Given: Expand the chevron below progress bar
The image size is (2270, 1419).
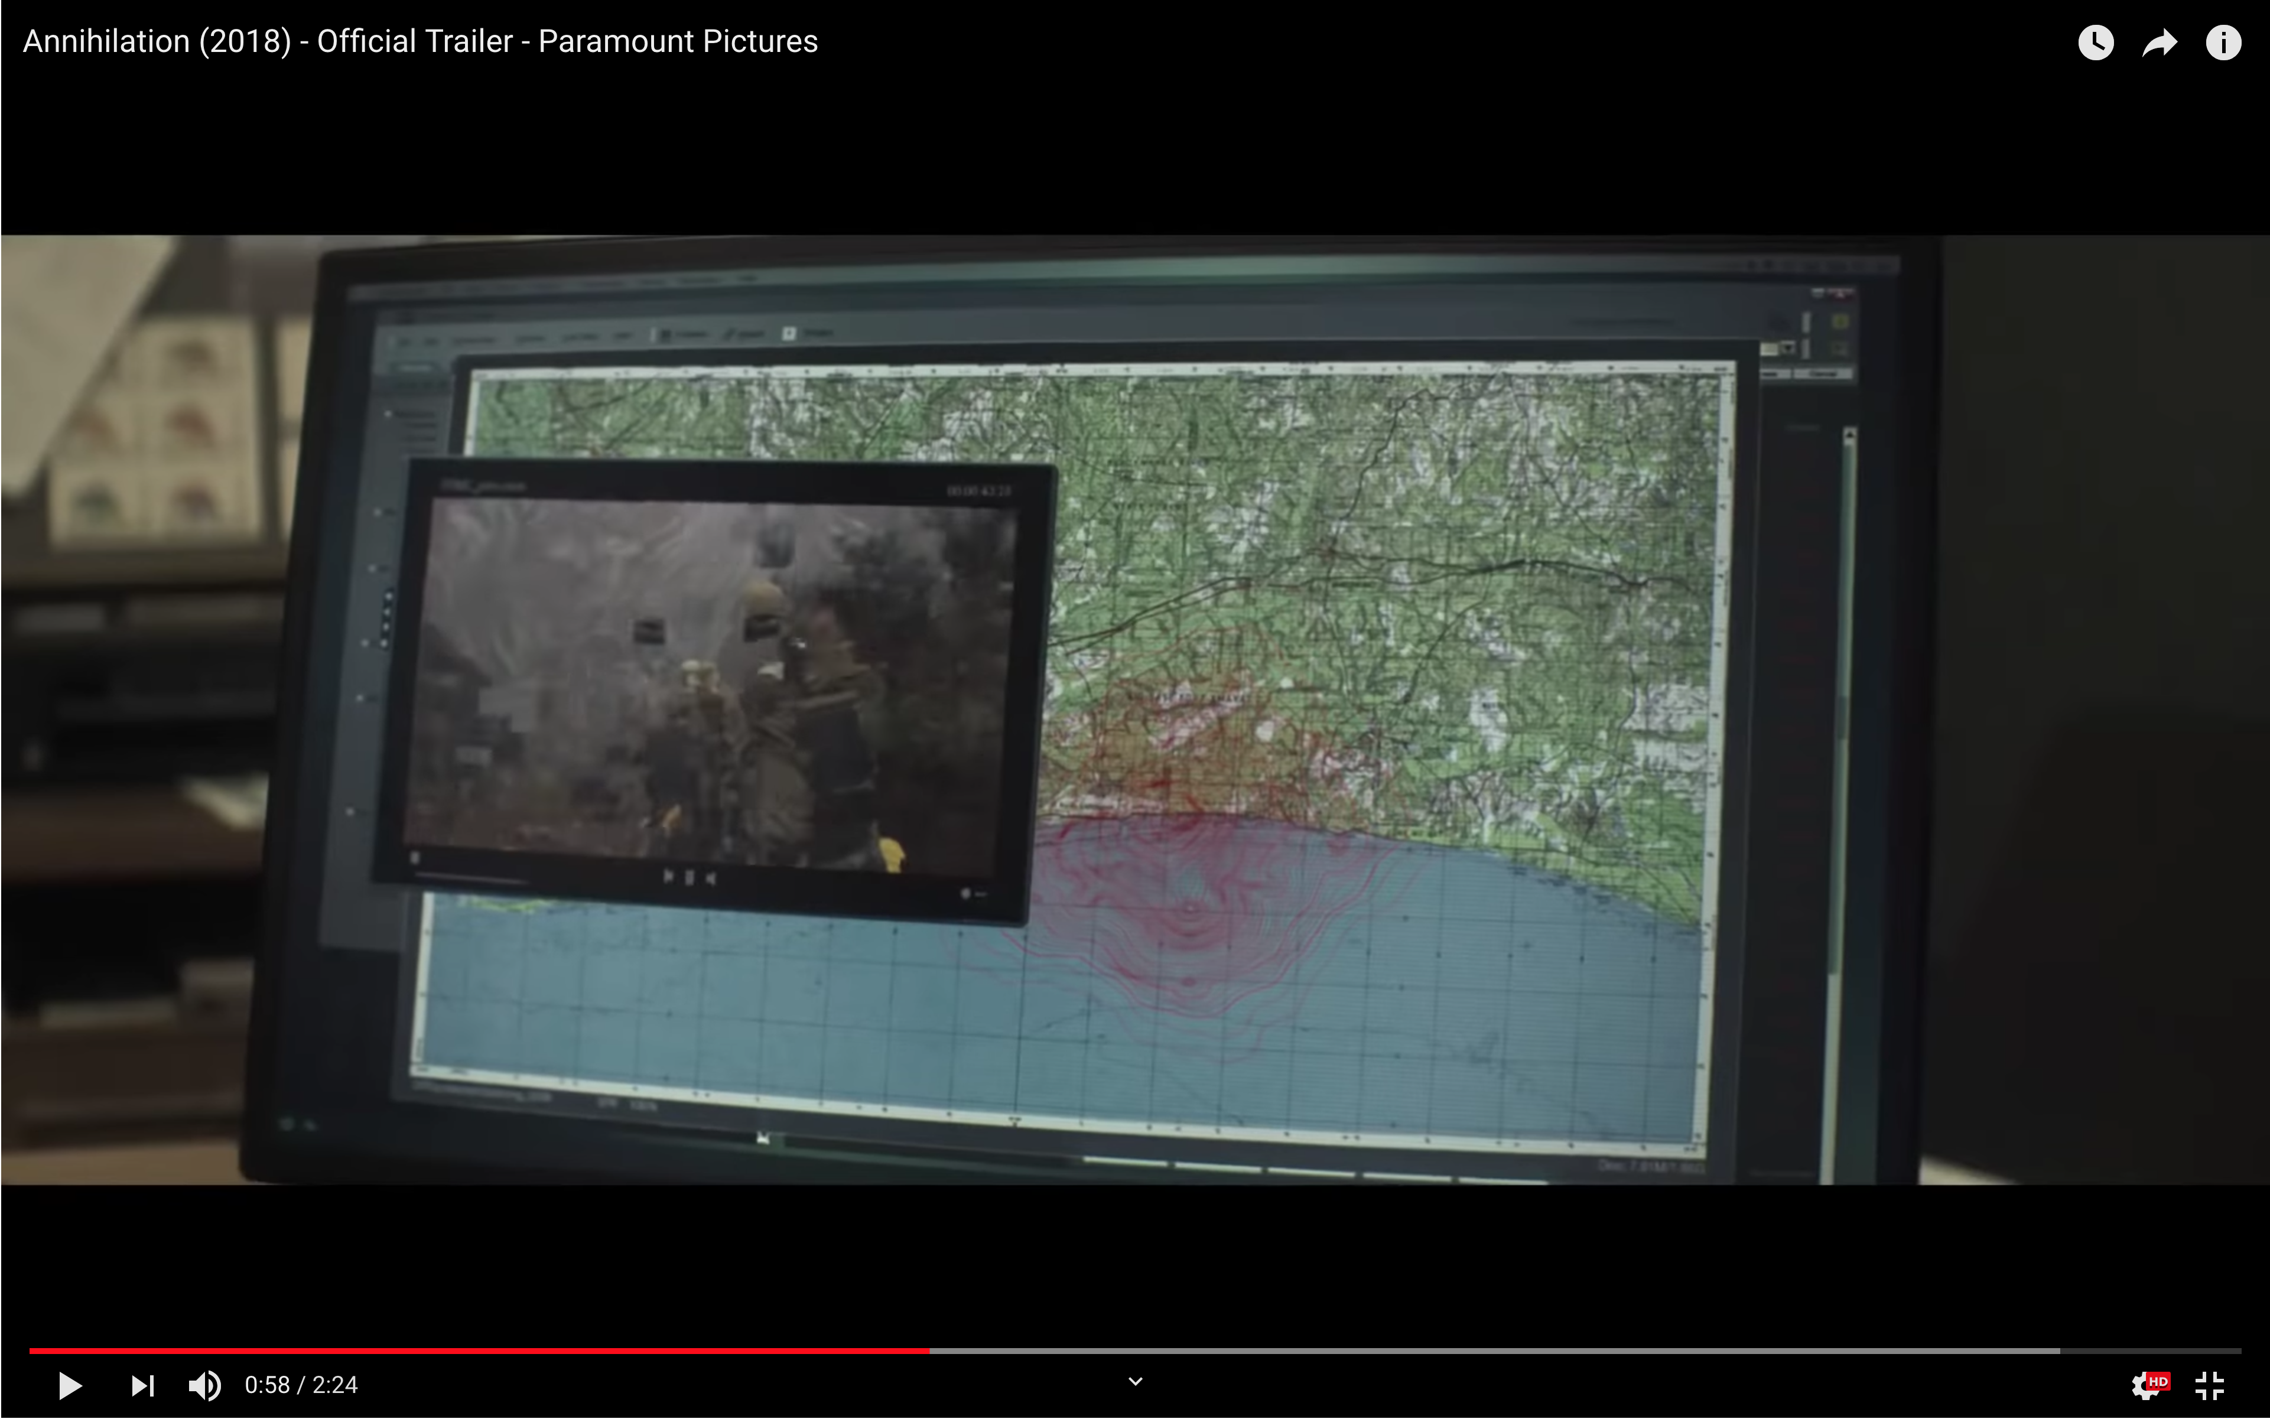Looking at the screenshot, I should 1136,1381.
